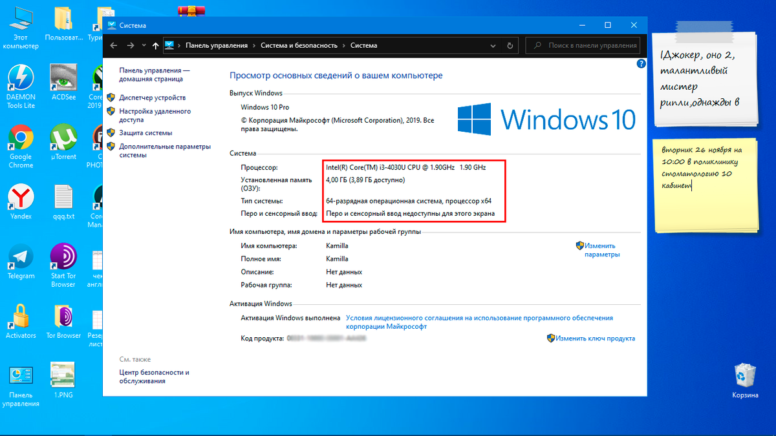The height and width of the screenshot is (436, 776).
Task: Open Центр безопасности и обслуживания link
Action: (154, 377)
